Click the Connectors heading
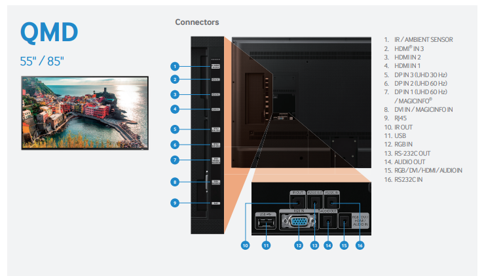Viewport: 484px width, 276px height. click(x=196, y=22)
